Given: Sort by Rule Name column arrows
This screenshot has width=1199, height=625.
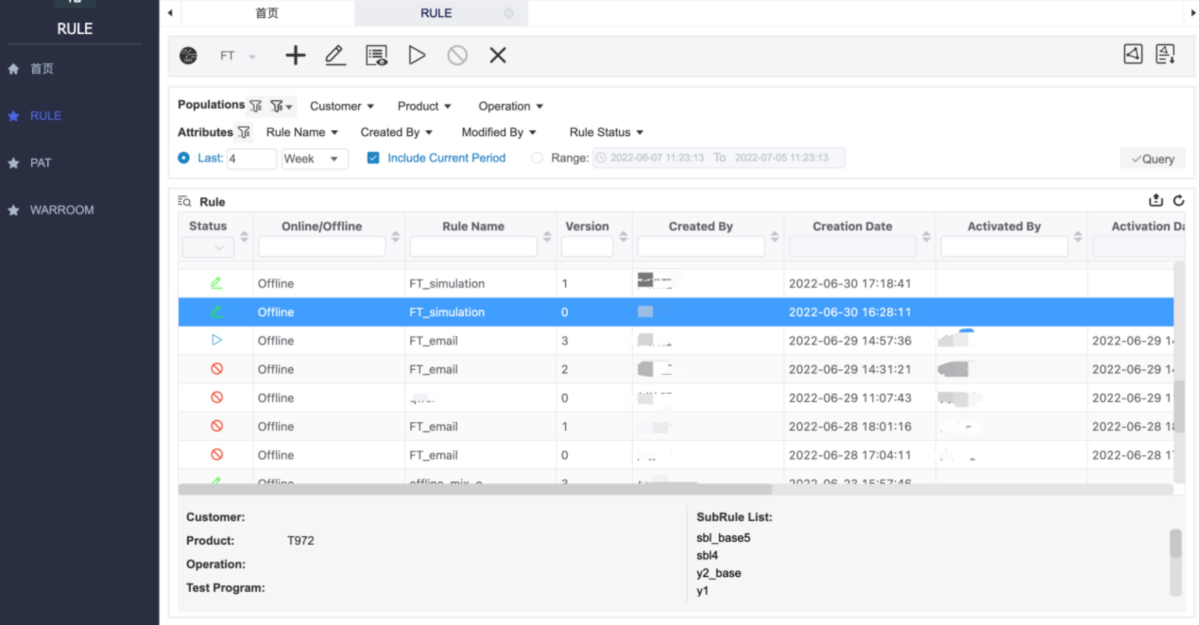Looking at the screenshot, I should (547, 236).
